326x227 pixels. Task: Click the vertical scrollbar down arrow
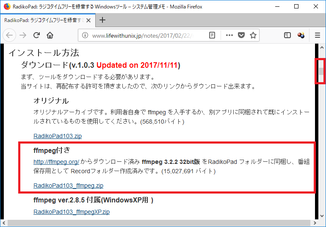pos(322,216)
